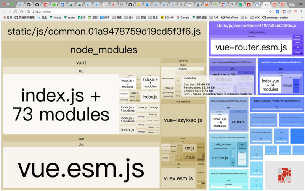The height and width of the screenshot is (191, 305).
Task: Expand the 前端 bookmark folder
Action: (x=141, y=18)
